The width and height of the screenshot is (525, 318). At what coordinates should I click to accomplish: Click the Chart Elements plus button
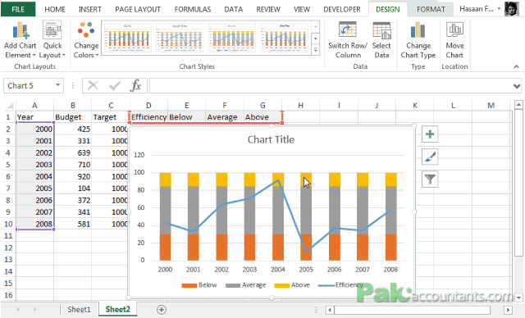(430, 134)
